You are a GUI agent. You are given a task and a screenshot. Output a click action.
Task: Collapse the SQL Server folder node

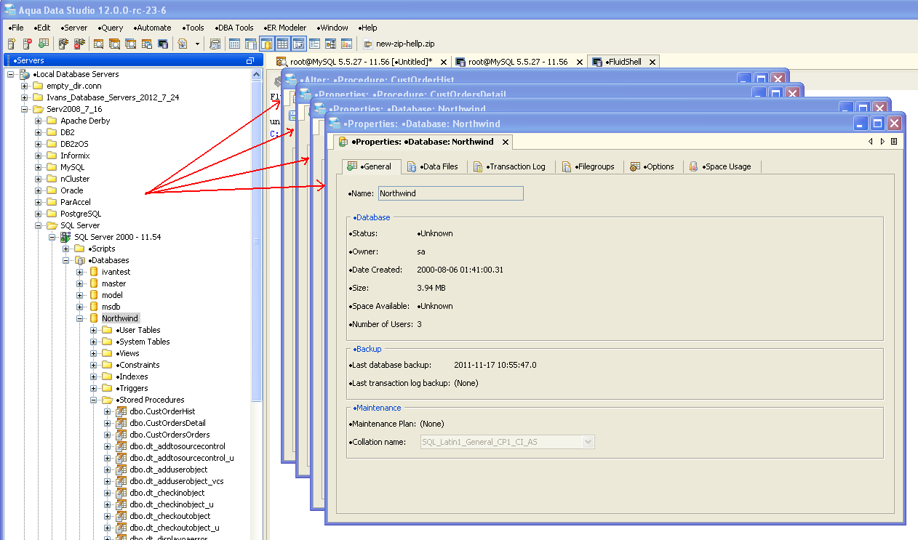(39, 225)
